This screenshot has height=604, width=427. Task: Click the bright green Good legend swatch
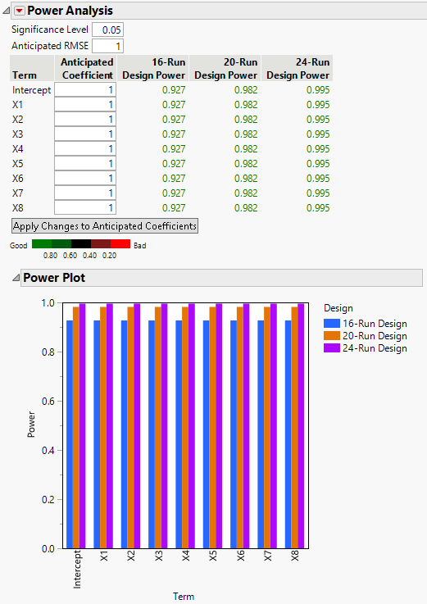[x=42, y=244]
